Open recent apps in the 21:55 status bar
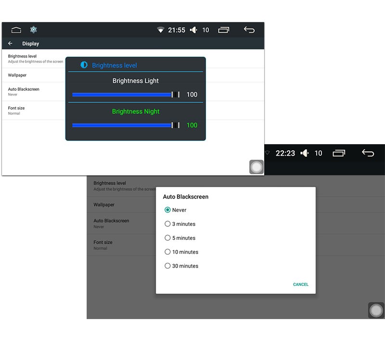 coord(224,30)
